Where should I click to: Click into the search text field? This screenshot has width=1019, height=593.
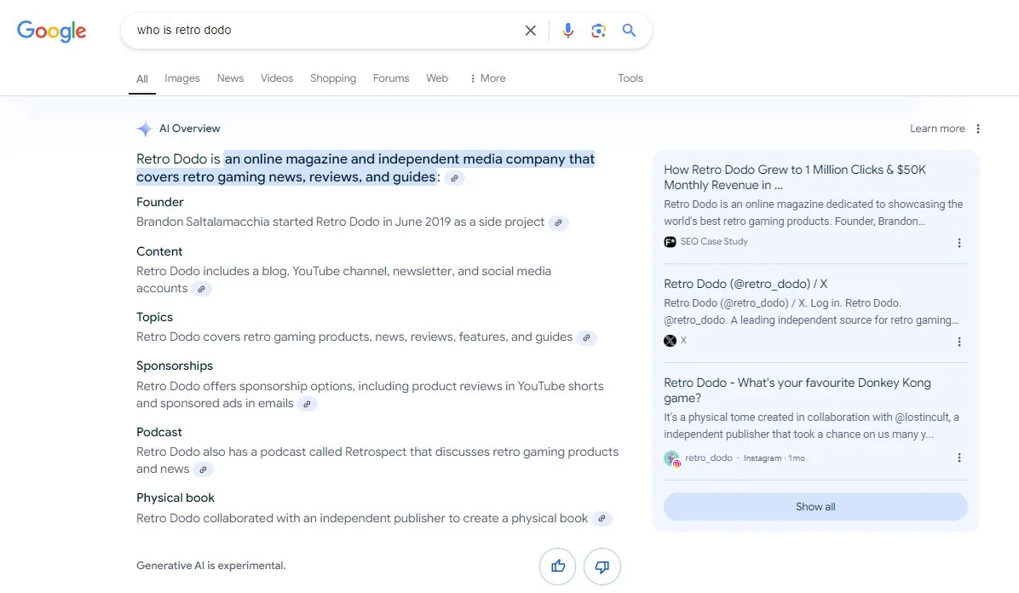[x=324, y=31]
